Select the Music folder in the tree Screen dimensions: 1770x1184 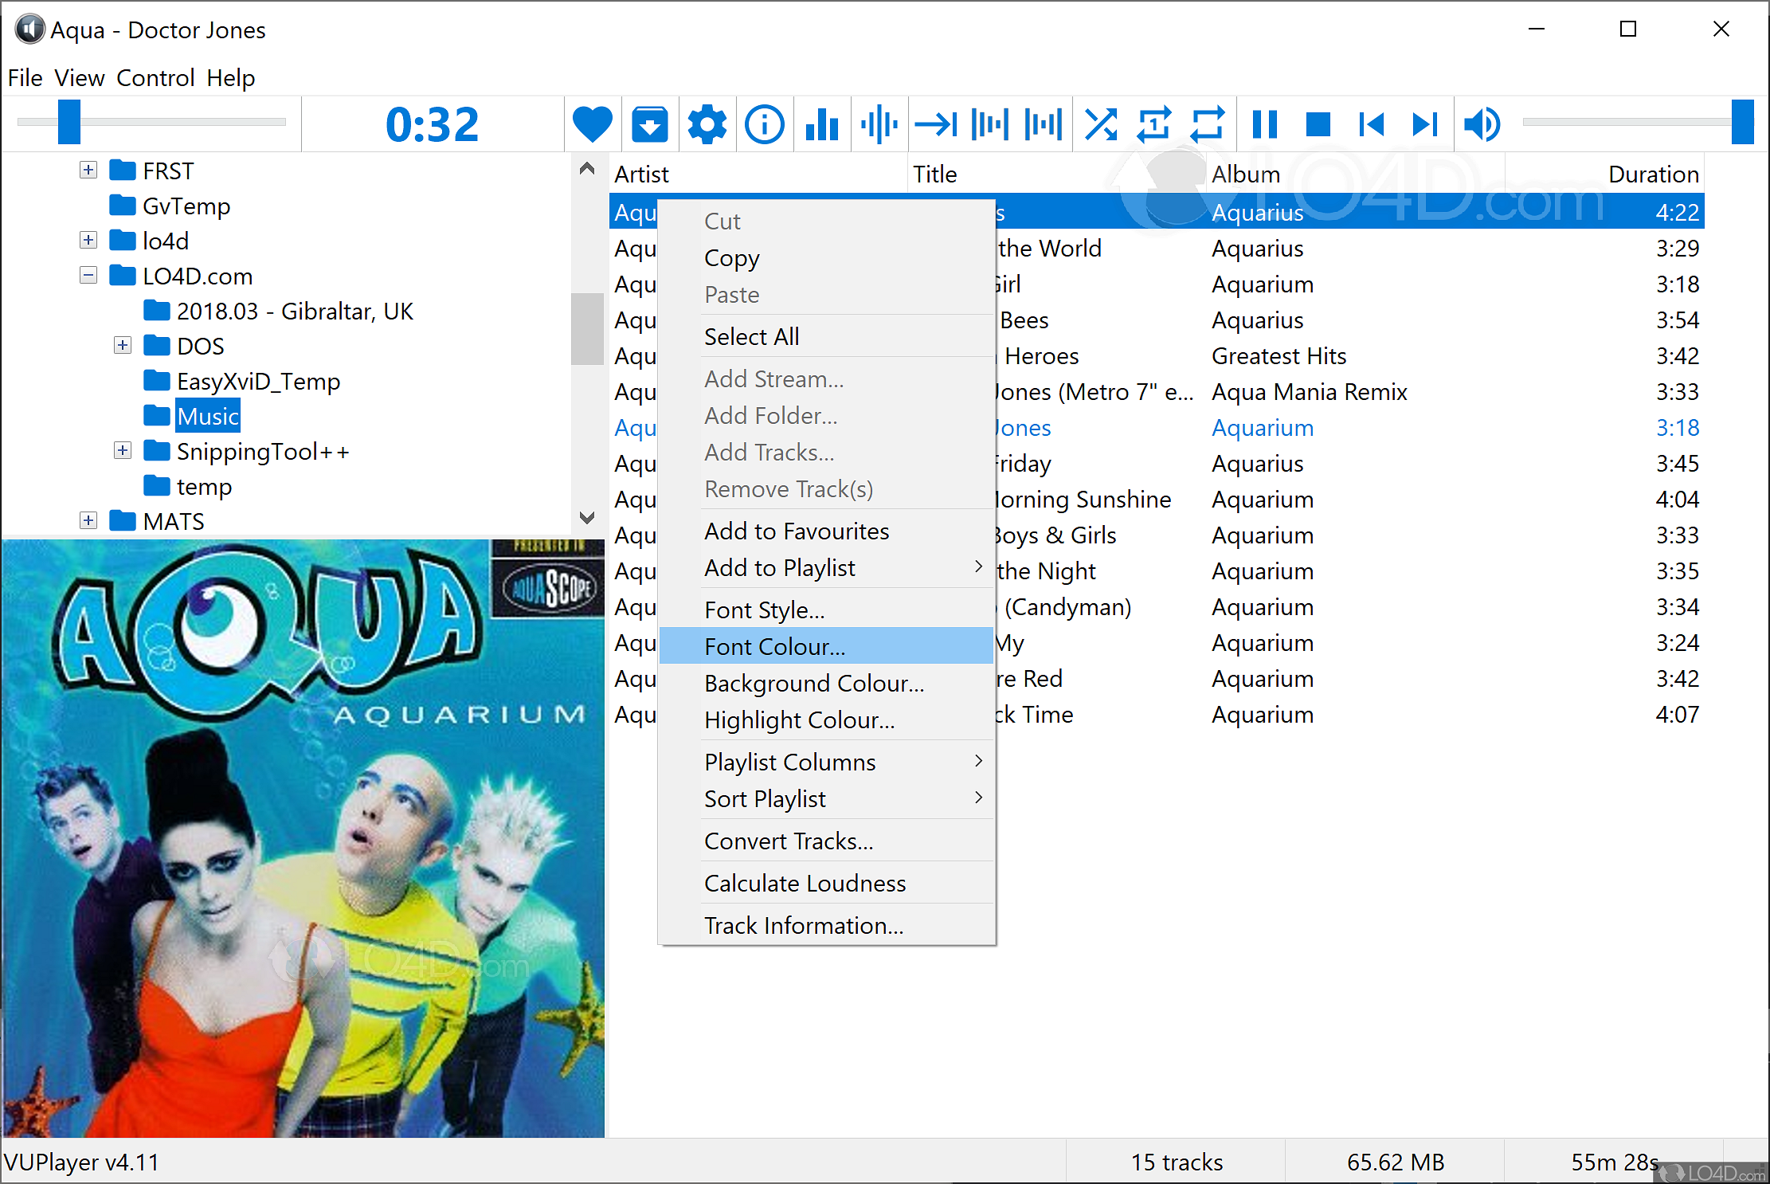(x=207, y=415)
